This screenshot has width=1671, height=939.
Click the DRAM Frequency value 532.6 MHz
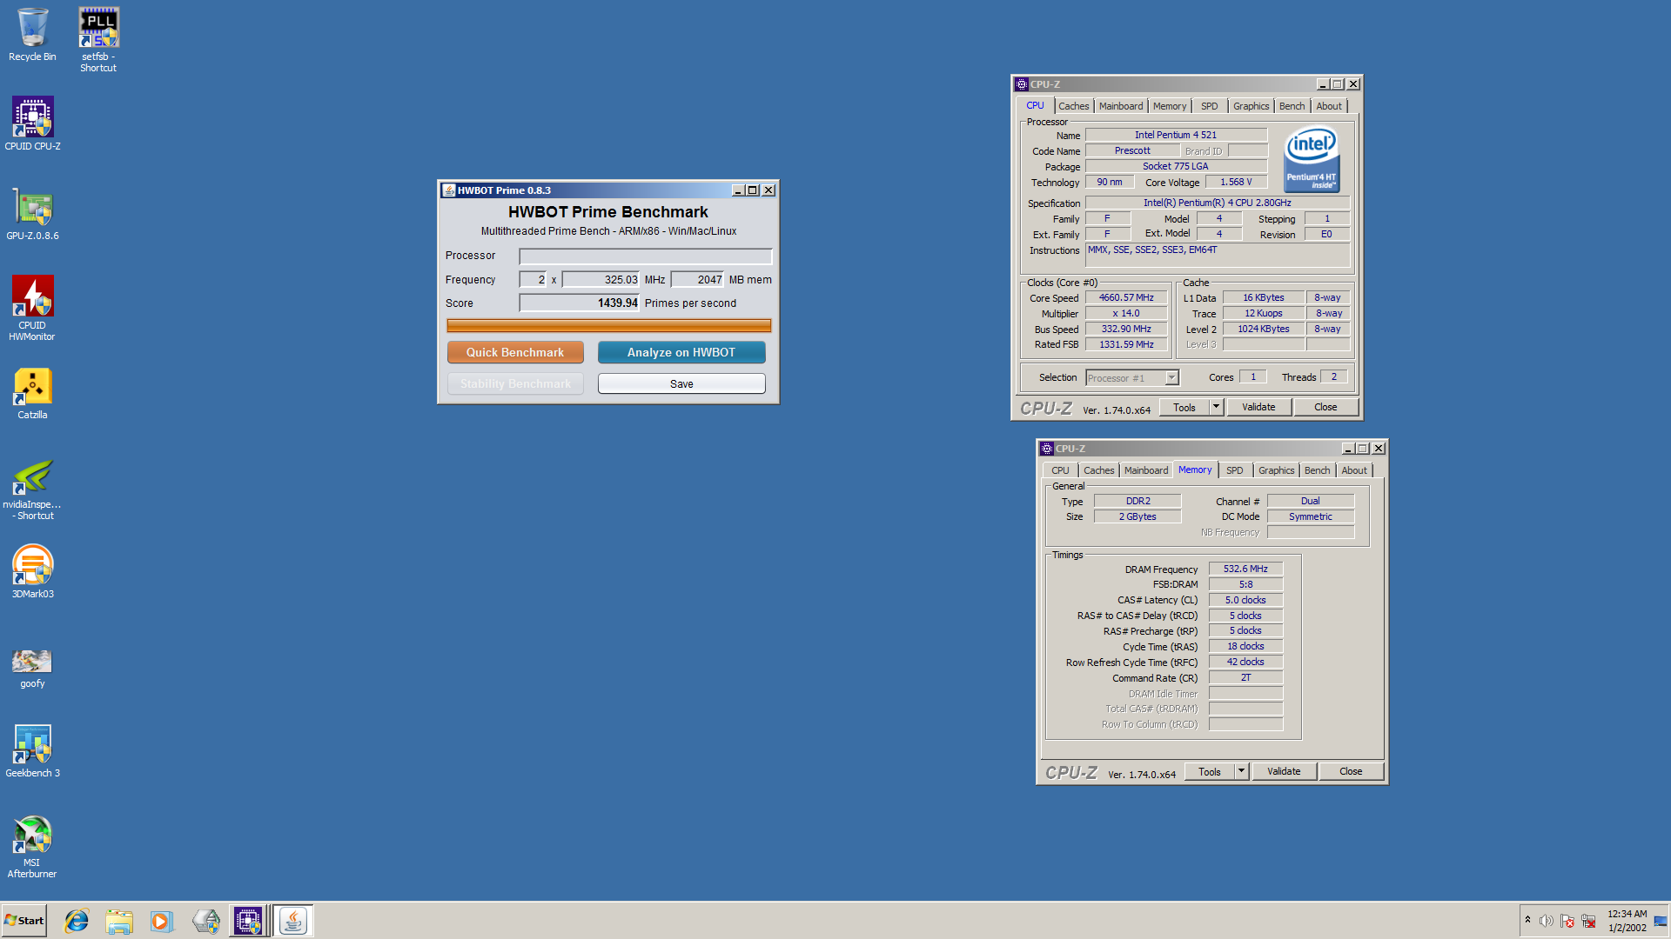point(1245,569)
